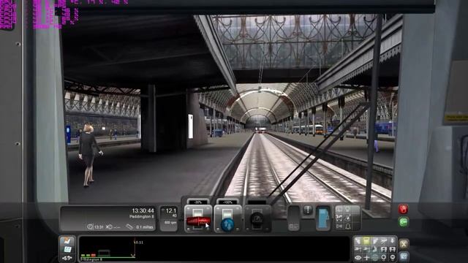Toggle the light bulb cab light icon
Screen dimensions: 468x263
pos(347,209)
